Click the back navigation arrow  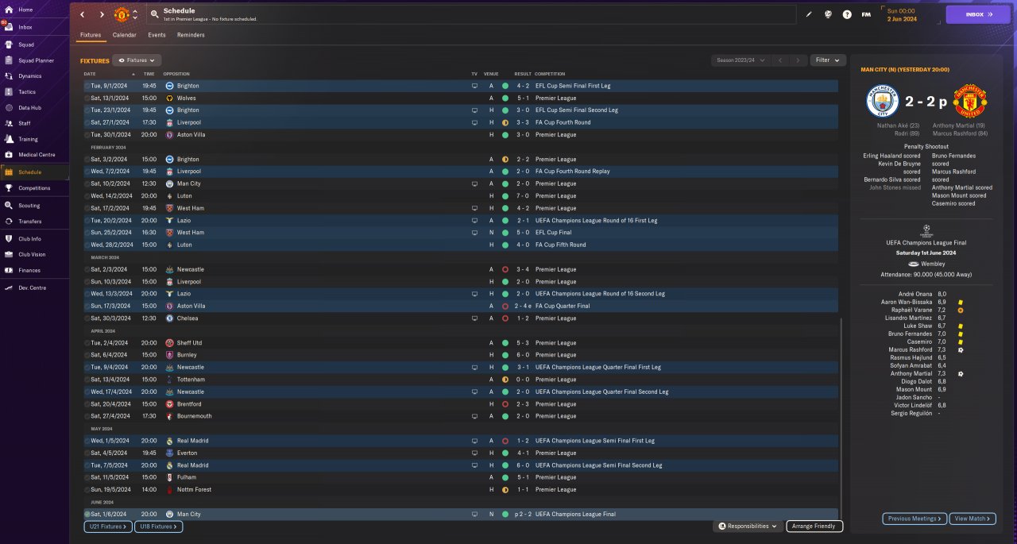[x=83, y=14]
